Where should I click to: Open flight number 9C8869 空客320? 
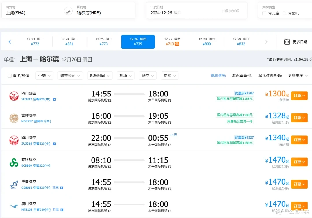(36, 165)
